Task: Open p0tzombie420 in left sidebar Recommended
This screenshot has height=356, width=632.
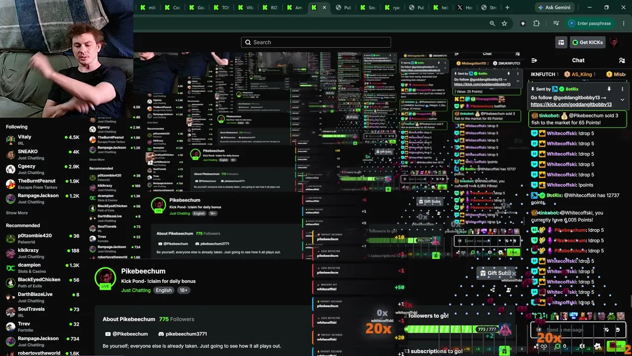Action: pos(42,238)
